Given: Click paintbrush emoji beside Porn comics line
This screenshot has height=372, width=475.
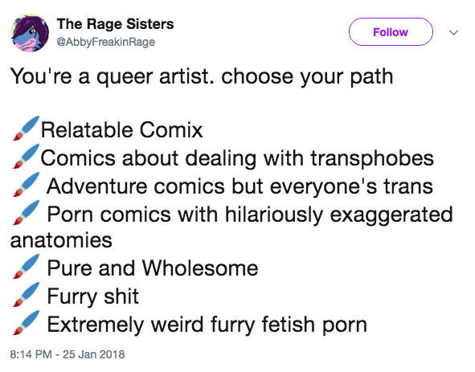Looking at the screenshot, I should pyautogui.click(x=26, y=212).
